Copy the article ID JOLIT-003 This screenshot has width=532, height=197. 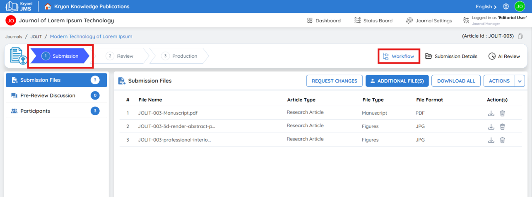pos(521,36)
